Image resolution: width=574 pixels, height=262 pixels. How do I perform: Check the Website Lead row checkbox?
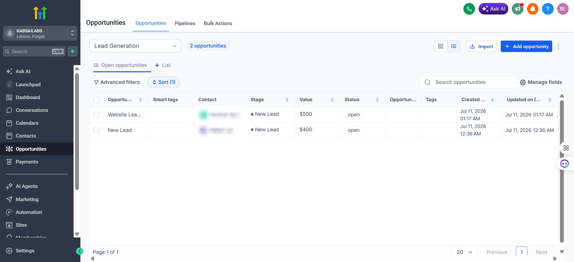[97, 115]
